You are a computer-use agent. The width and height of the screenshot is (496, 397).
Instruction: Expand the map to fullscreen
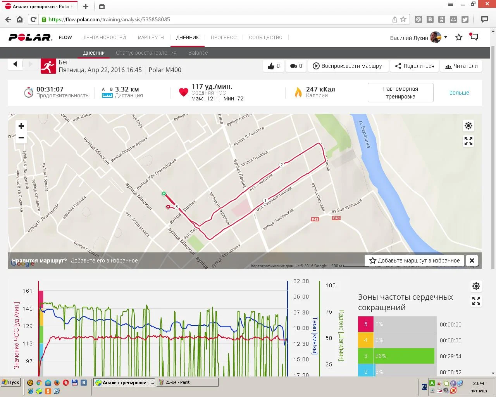(x=468, y=141)
